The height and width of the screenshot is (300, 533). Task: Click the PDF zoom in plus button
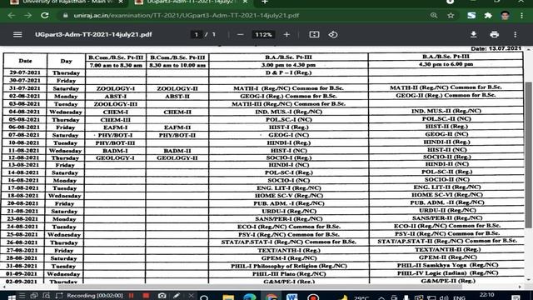[x=286, y=35]
